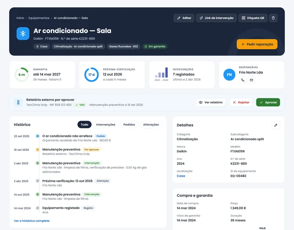
Task: Go to Início breadcrumb
Action: point(20,18)
